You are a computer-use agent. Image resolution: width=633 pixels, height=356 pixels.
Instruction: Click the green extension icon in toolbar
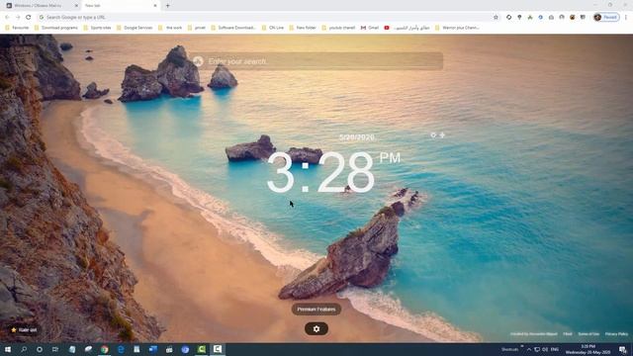[x=530, y=18]
